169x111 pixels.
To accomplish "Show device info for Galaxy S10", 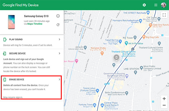I will pos(58,16).
